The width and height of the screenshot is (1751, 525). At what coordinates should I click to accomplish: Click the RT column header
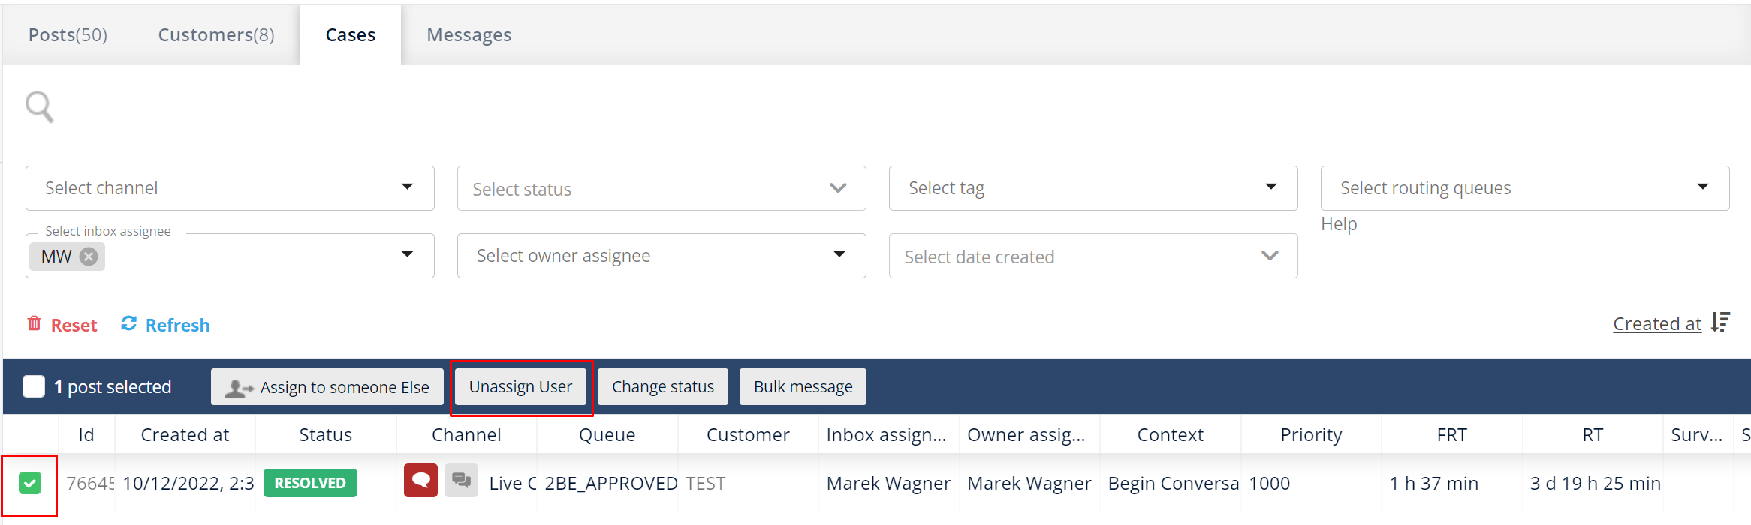pos(1593,435)
